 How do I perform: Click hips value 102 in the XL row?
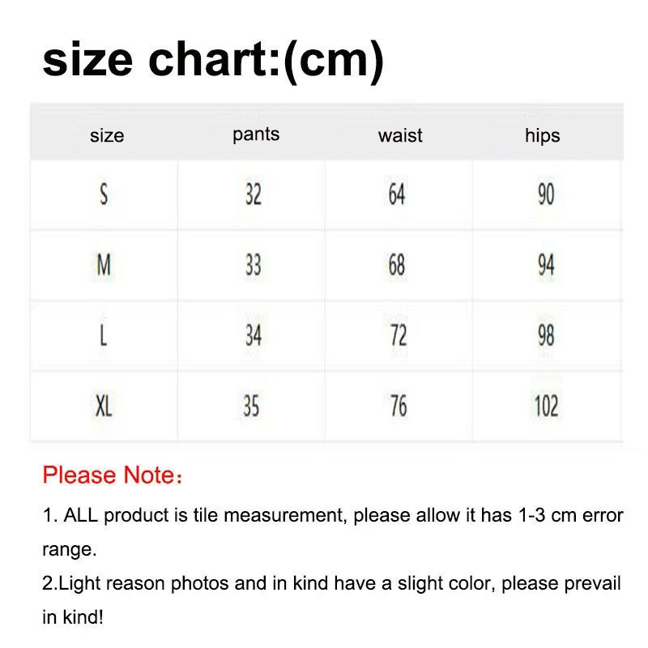[x=546, y=406]
